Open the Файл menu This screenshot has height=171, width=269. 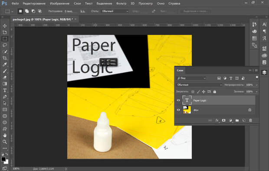tap(15, 3)
